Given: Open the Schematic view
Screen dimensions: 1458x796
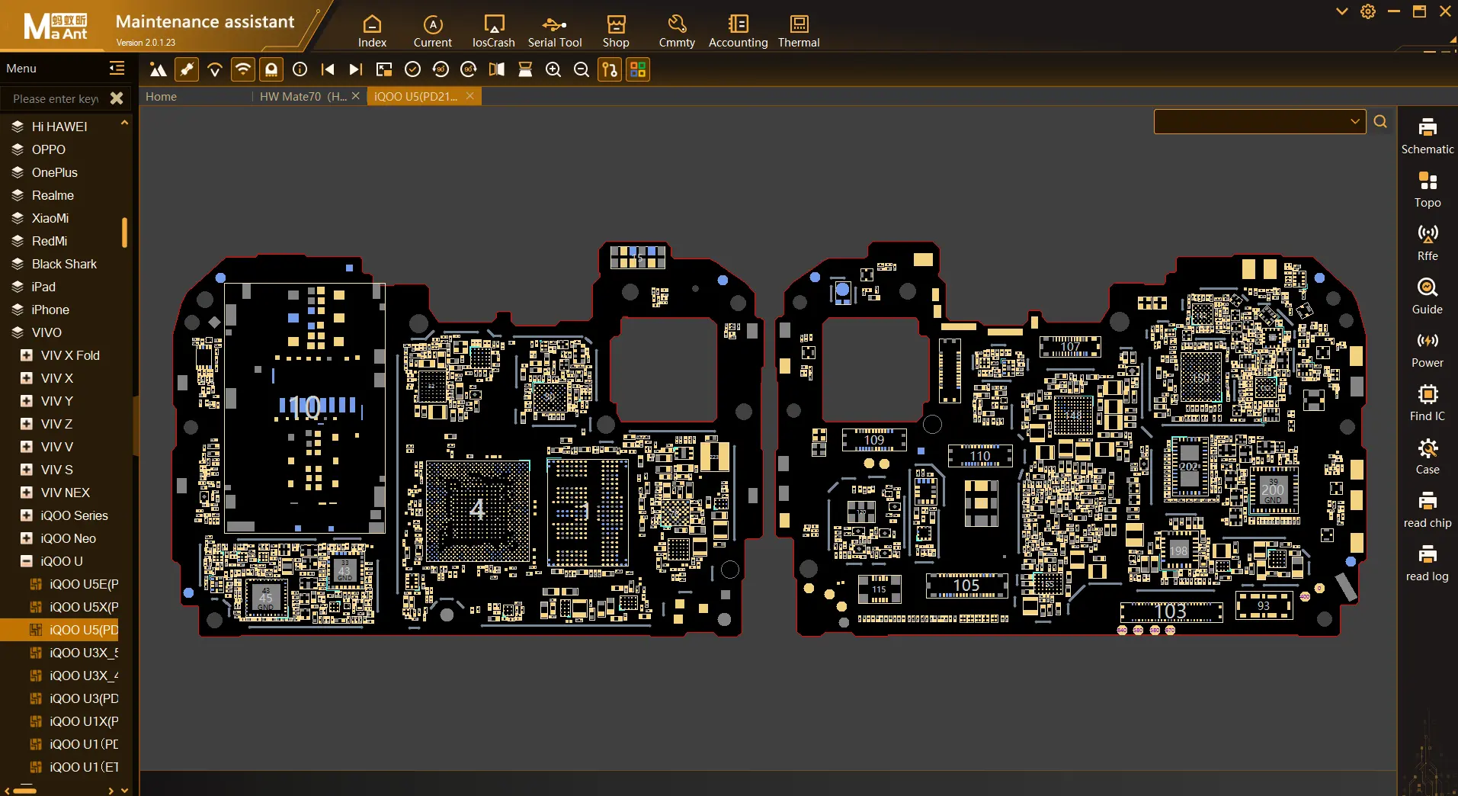Looking at the screenshot, I should pyautogui.click(x=1428, y=136).
